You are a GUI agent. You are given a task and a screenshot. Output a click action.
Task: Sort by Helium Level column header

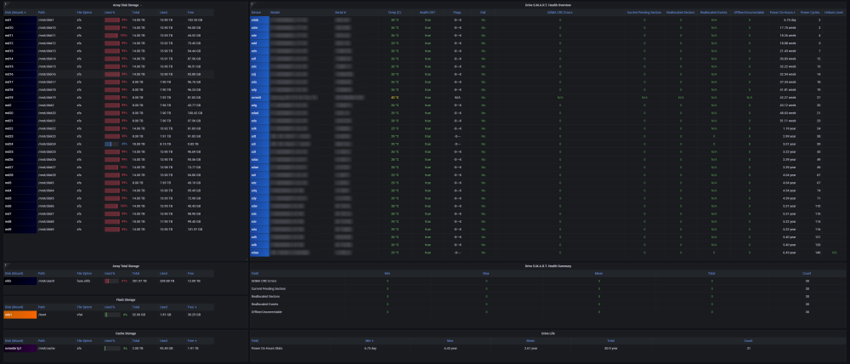[x=835, y=12]
